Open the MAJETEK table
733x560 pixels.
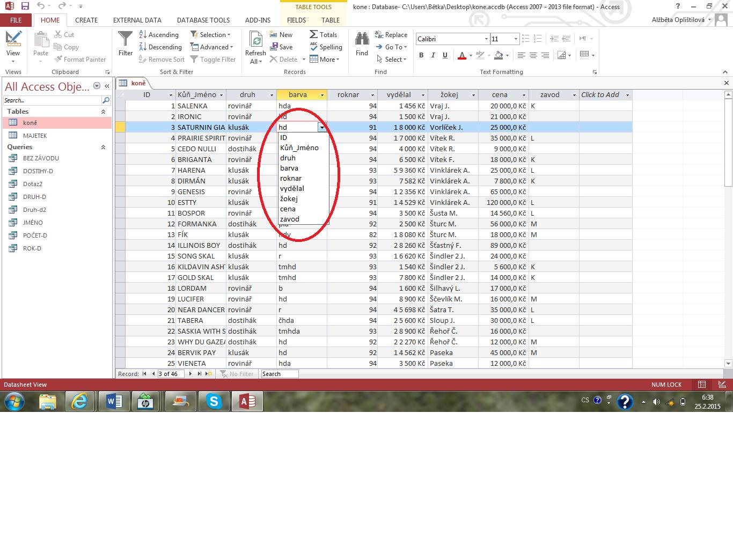coord(57,136)
